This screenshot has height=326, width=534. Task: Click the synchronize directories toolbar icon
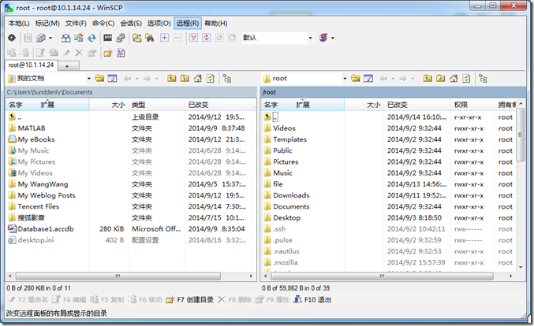pyautogui.click(x=79, y=38)
